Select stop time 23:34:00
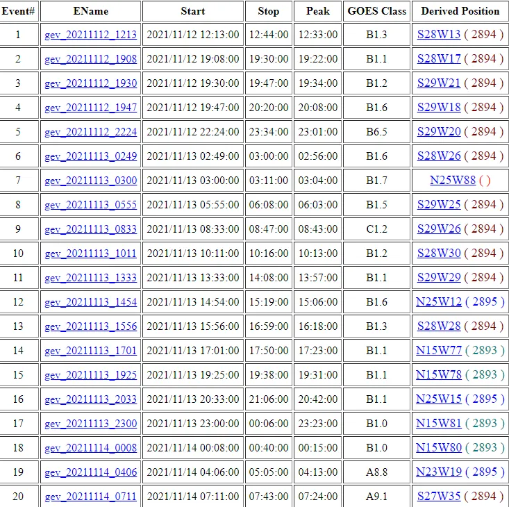The height and width of the screenshot is (507, 509). (x=269, y=132)
